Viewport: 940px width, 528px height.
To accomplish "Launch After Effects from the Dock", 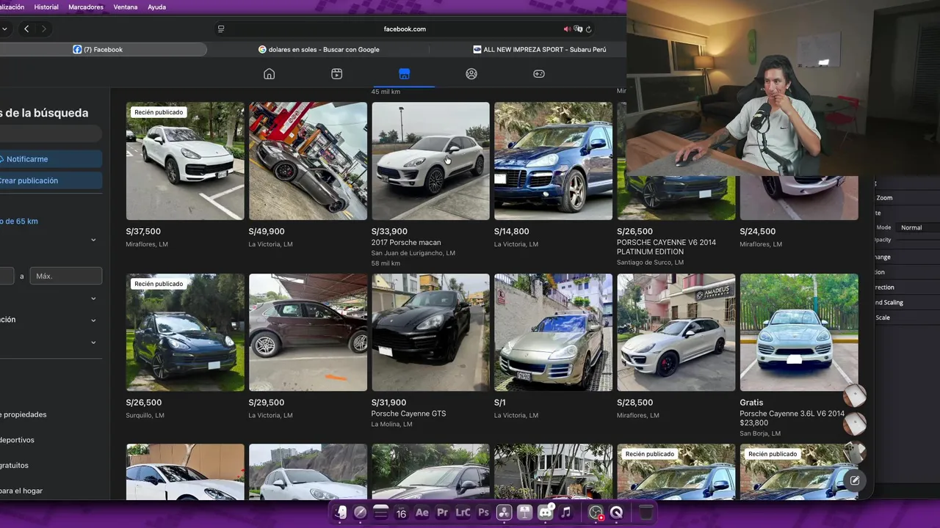I will coord(422,513).
